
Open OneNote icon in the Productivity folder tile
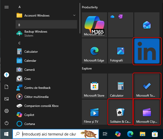coord(120,17)
